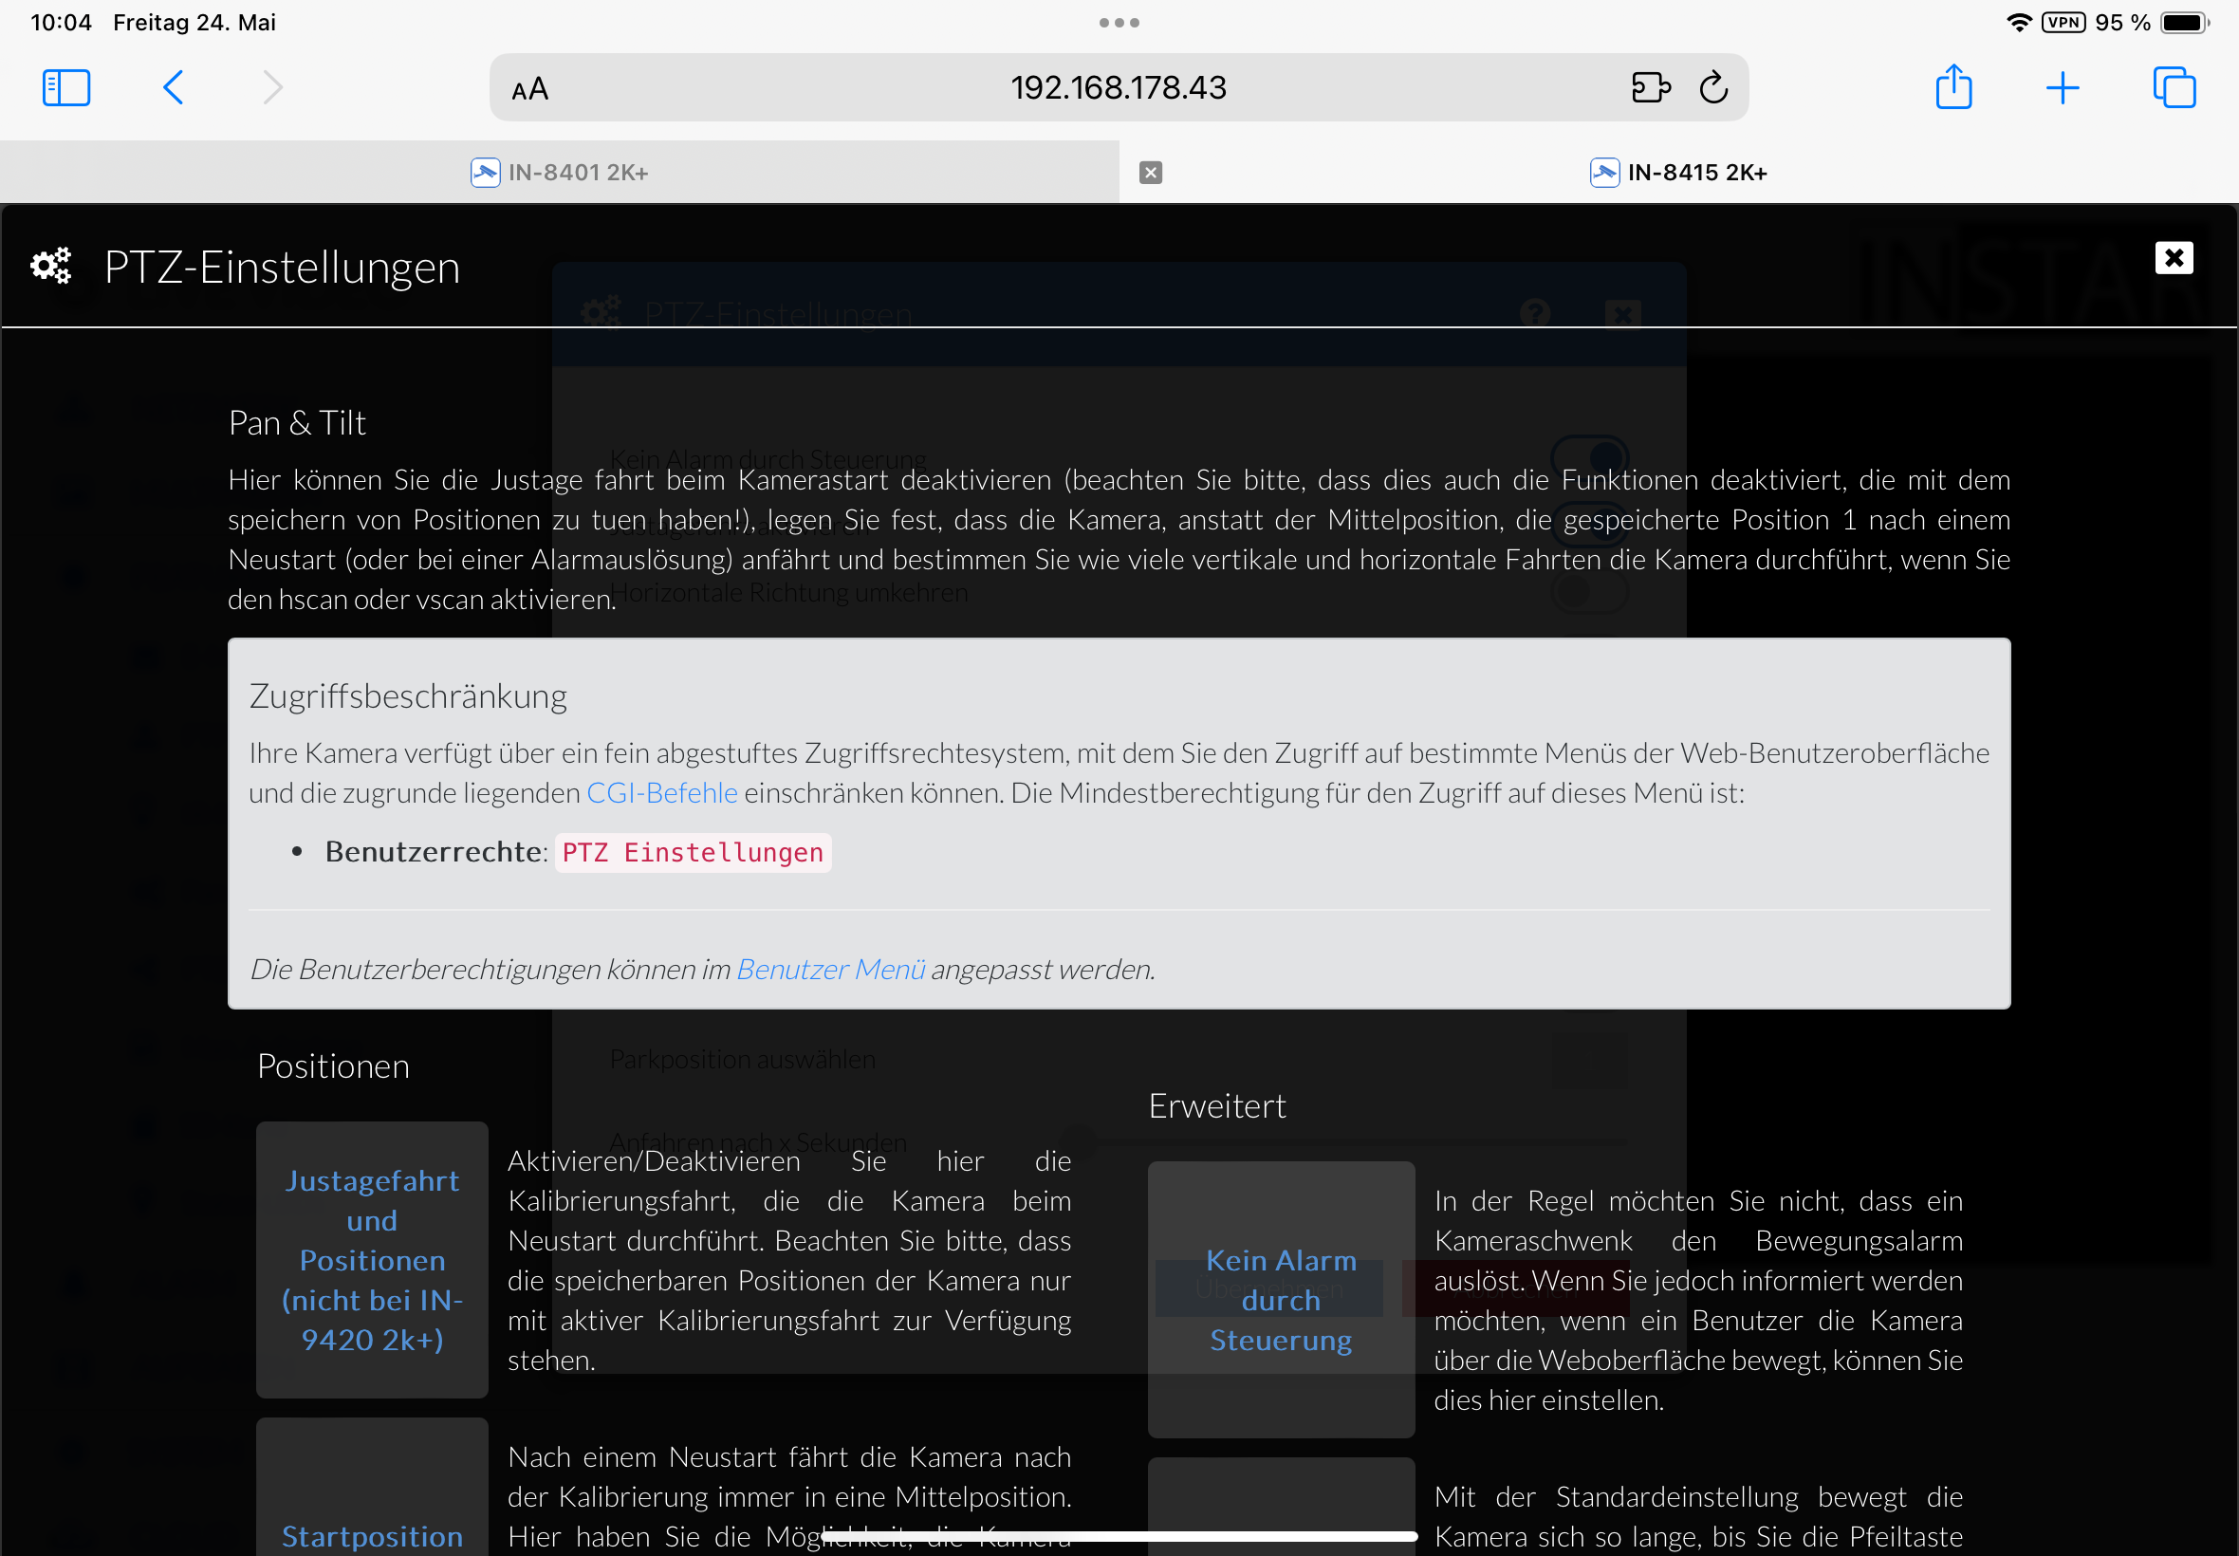Follow the Benutzer Menü link
Image resolution: width=2239 pixels, height=1556 pixels.
tap(830, 969)
